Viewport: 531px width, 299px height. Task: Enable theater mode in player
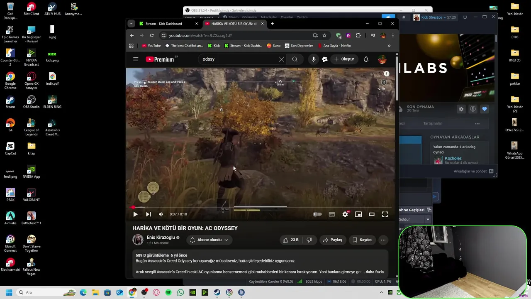[x=372, y=214]
